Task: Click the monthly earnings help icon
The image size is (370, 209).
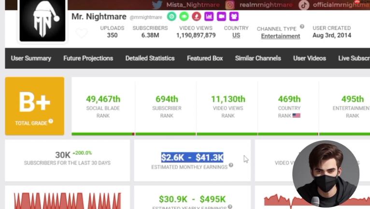Action: click(231, 165)
